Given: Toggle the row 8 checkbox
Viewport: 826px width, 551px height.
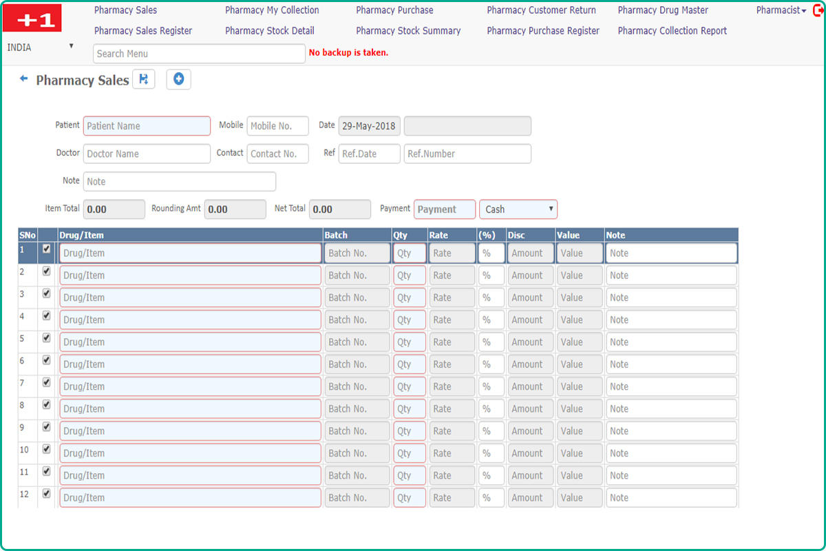Looking at the screenshot, I should coord(47,405).
